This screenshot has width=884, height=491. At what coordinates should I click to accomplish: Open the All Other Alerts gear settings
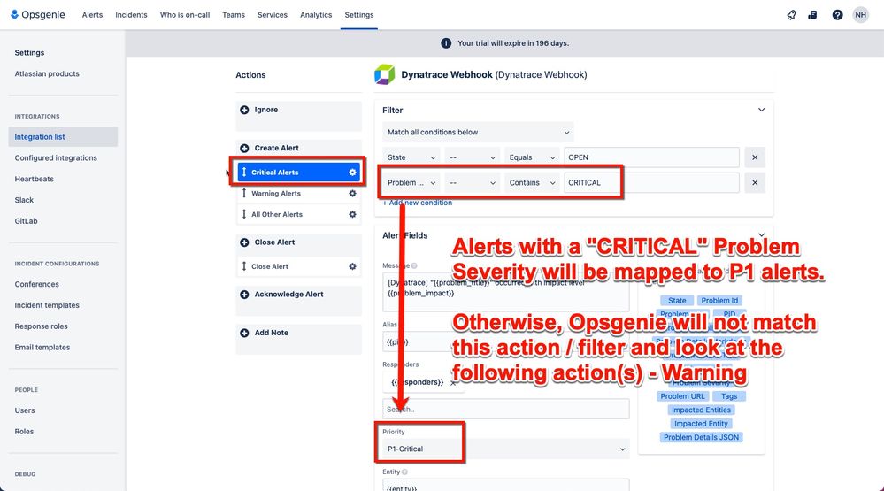(352, 214)
